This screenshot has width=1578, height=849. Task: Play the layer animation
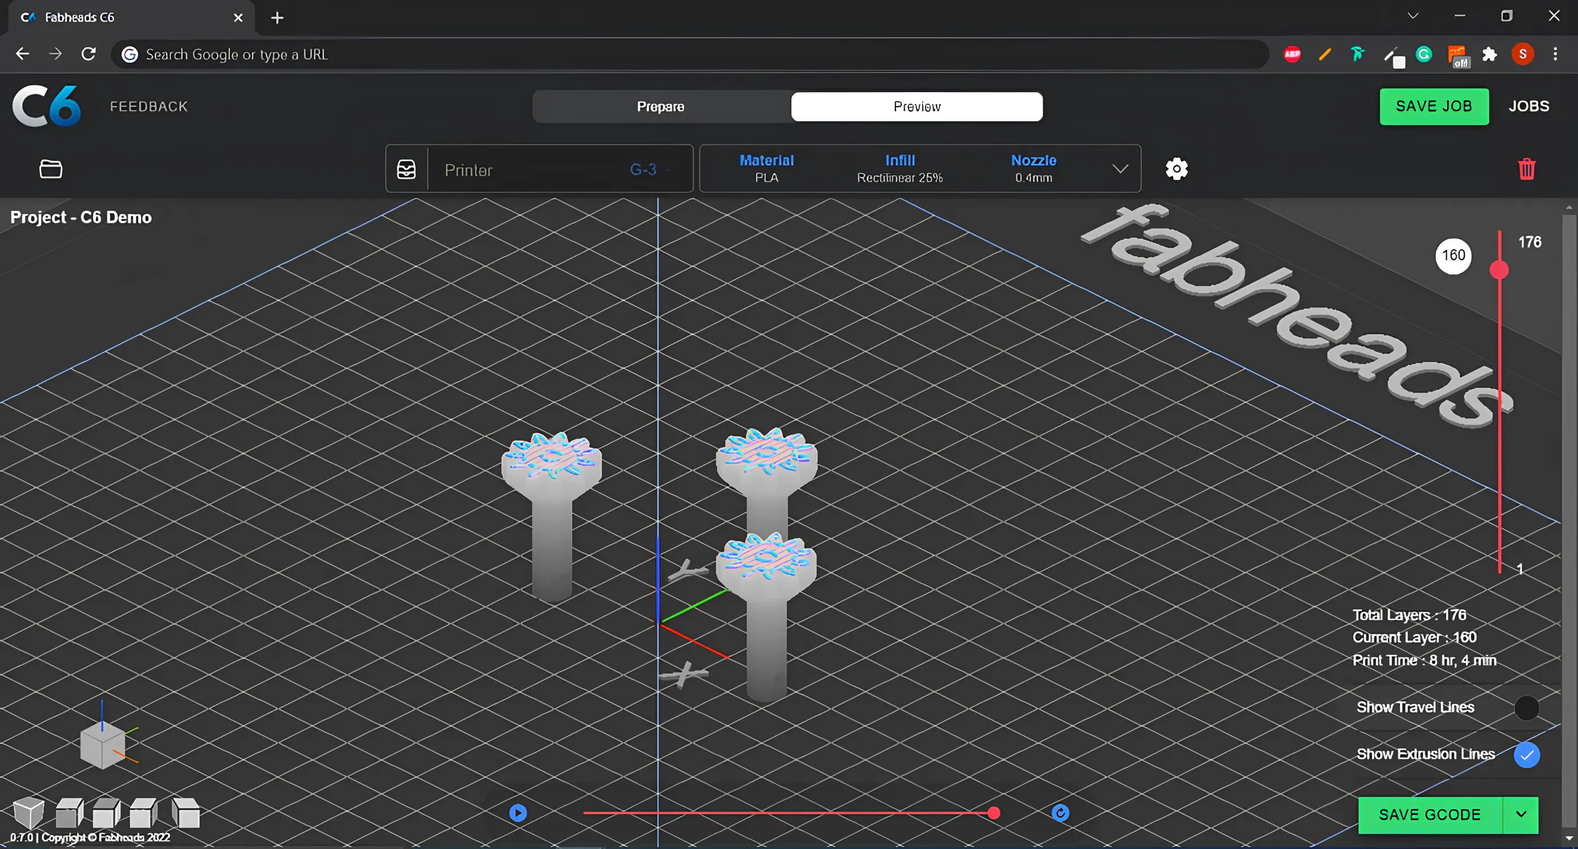pyautogui.click(x=517, y=813)
